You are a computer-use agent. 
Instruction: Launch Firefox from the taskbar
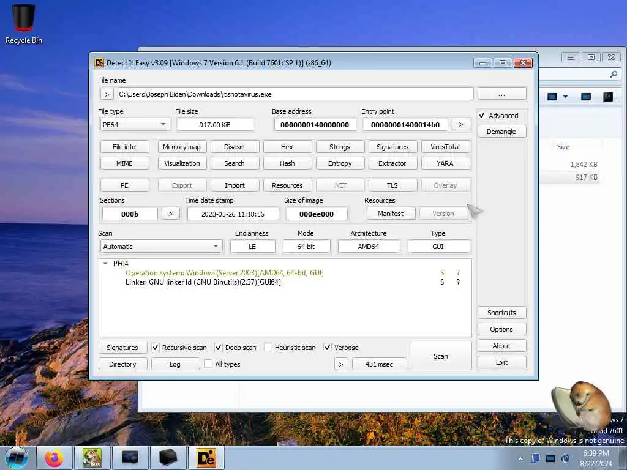pyautogui.click(x=54, y=458)
